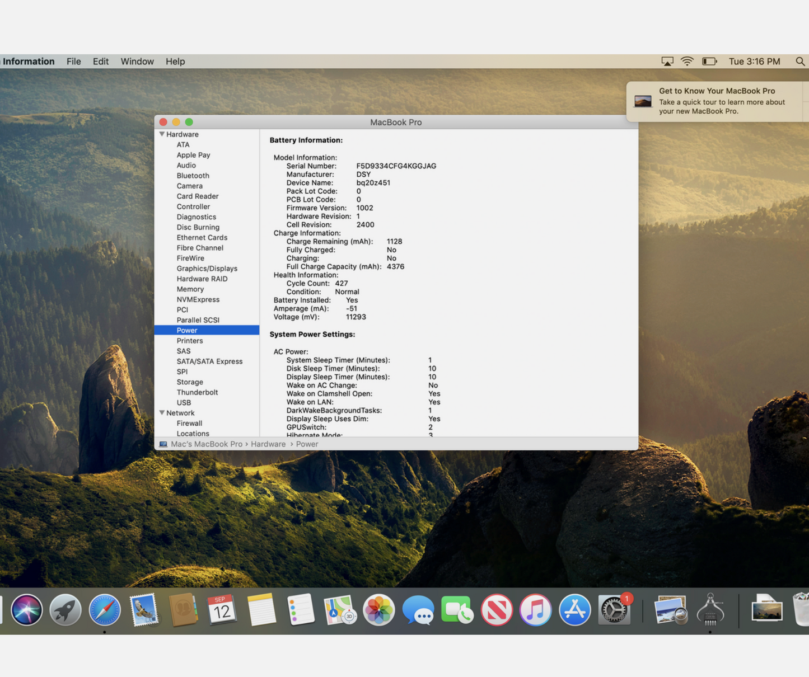Open Maps icon in the Dock
The height and width of the screenshot is (677, 809).
point(340,609)
